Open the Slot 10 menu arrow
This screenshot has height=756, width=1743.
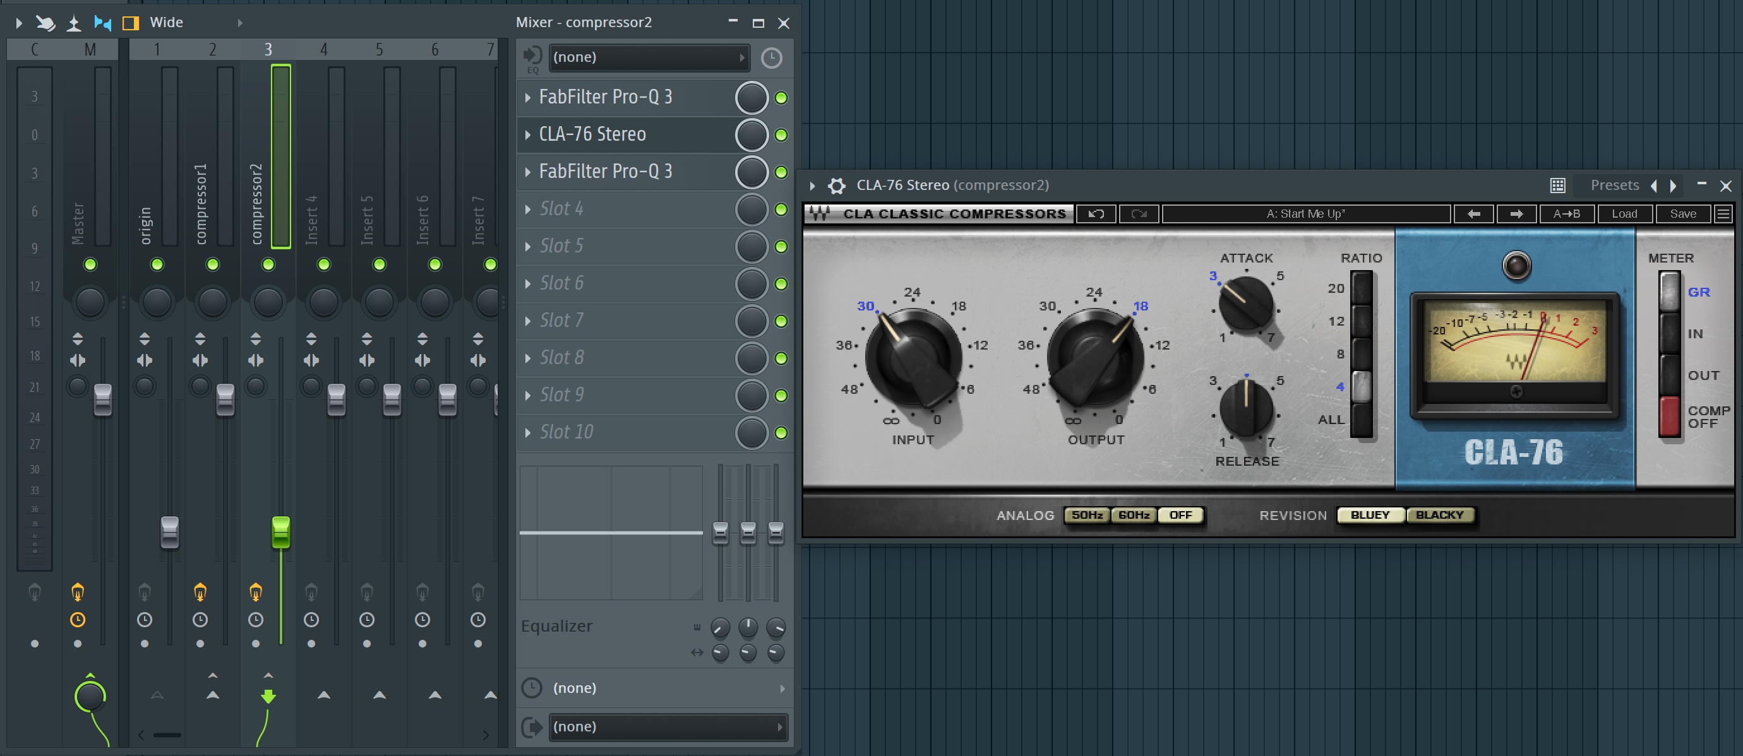tap(528, 432)
